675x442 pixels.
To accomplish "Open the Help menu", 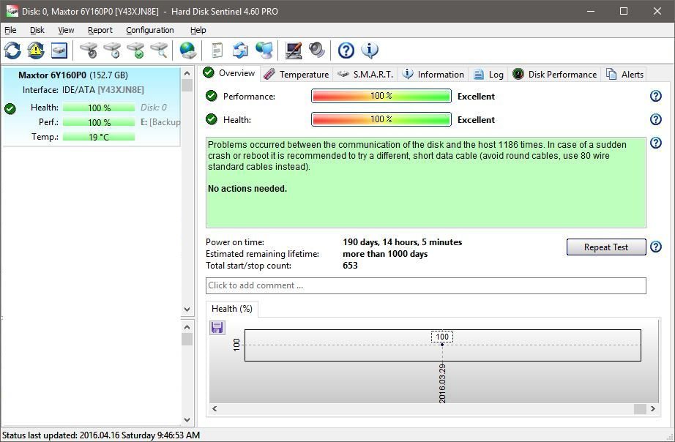I will point(198,30).
